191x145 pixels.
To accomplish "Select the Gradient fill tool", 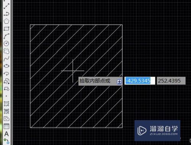I will click(6, 111).
